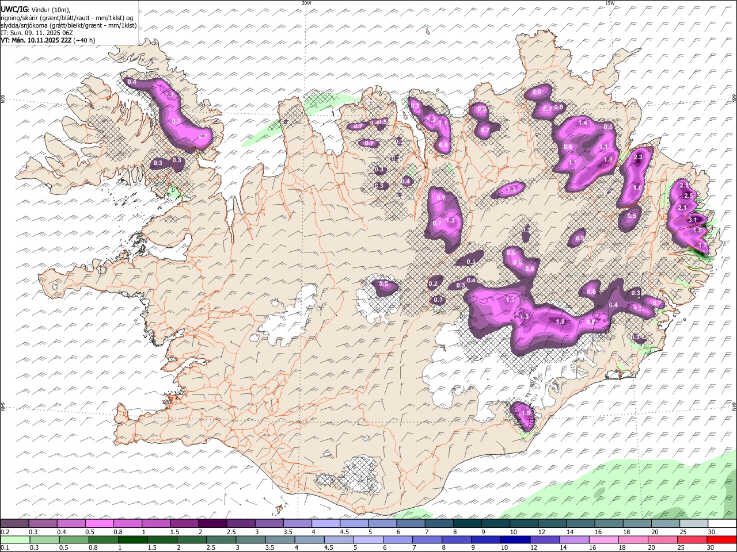Select the darkest green 1 swatch in lower legend
The width and height of the screenshot is (737, 552).
pos(133,540)
